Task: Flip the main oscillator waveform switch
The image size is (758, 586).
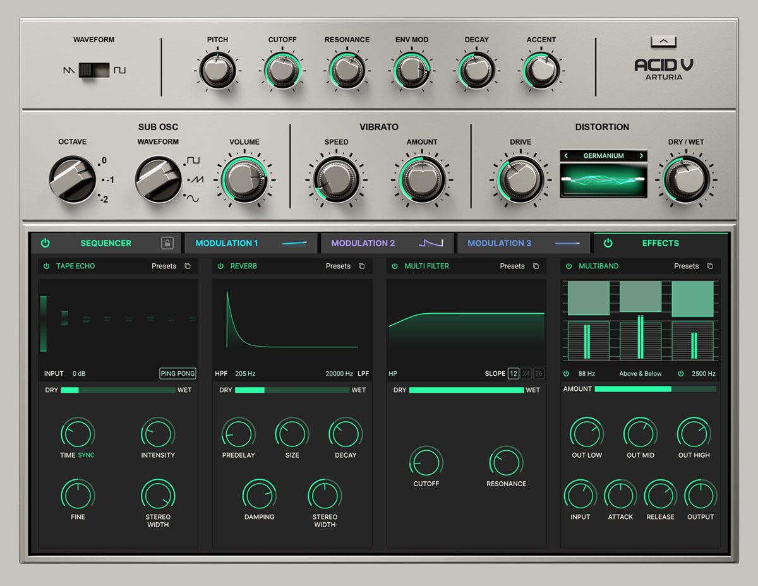Action: pyautogui.click(x=94, y=70)
